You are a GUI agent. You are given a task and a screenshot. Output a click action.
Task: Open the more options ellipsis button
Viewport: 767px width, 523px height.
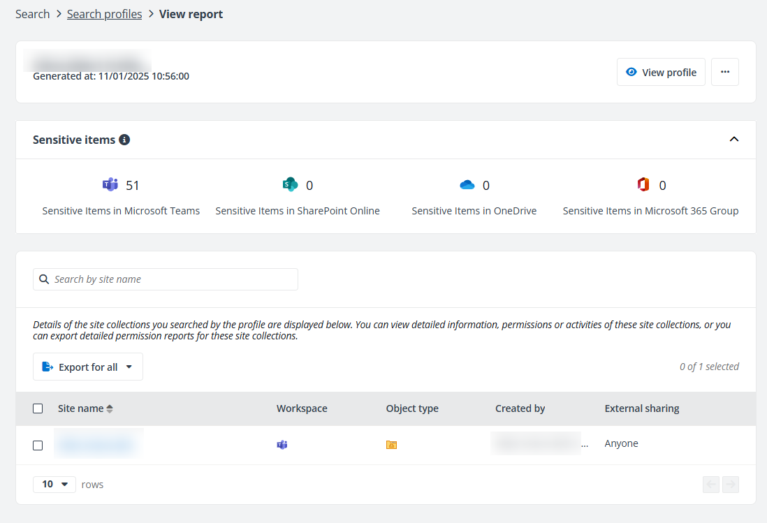click(725, 72)
